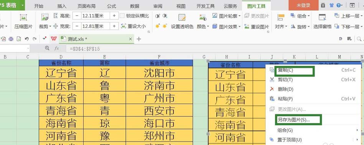Screen dimensions: 364x145
Task: Click the 高度 height field showing 12.11厘米
Action: (96, 16)
